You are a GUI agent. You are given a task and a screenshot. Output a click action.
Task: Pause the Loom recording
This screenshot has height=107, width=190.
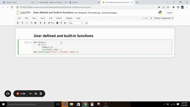(x=36, y=94)
